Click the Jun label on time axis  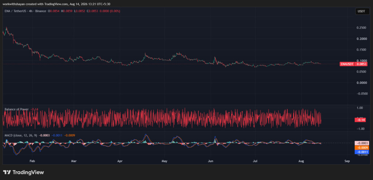(210, 161)
